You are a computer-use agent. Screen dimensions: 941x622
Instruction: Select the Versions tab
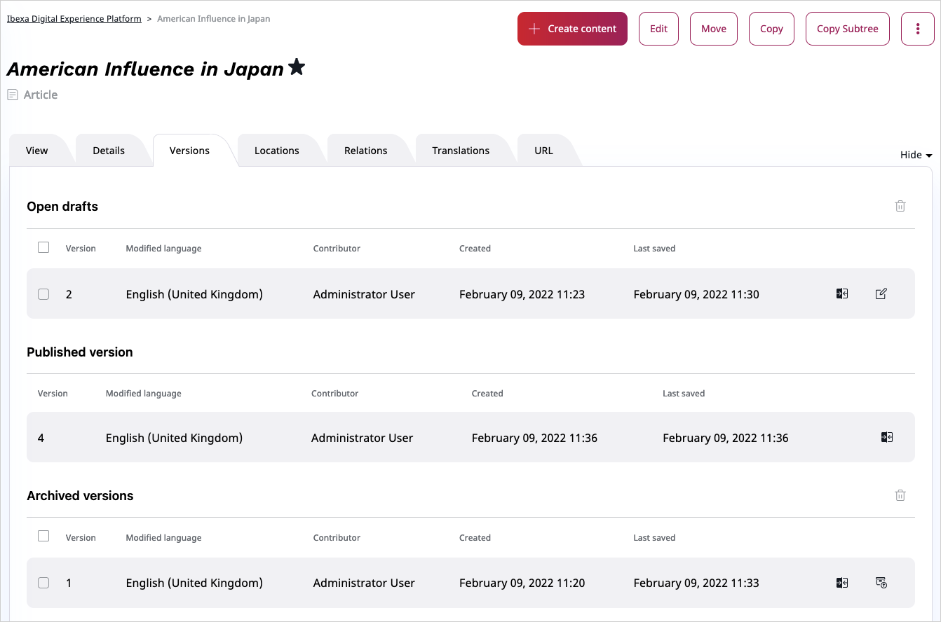(x=189, y=151)
